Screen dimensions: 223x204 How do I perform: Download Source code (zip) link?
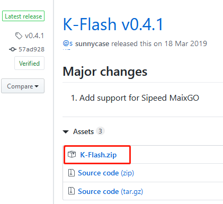click(x=106, y=173)
